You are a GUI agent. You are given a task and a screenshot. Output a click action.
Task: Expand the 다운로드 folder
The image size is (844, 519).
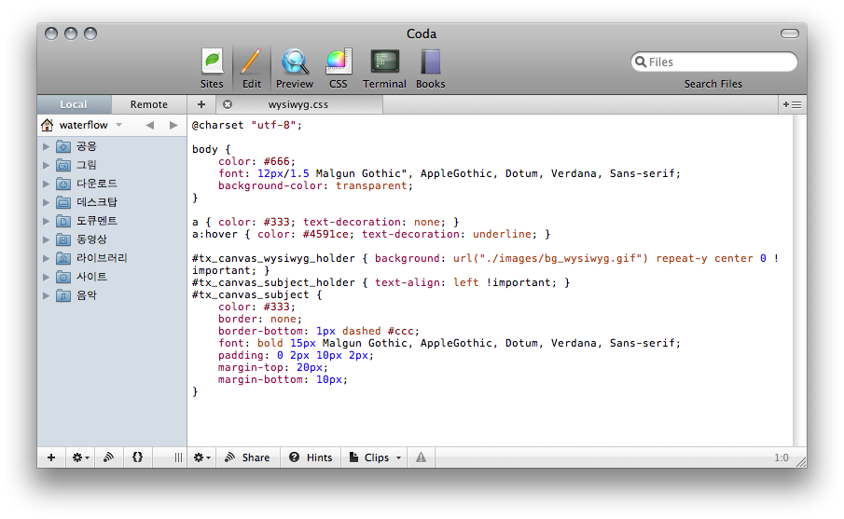(46, 184)
